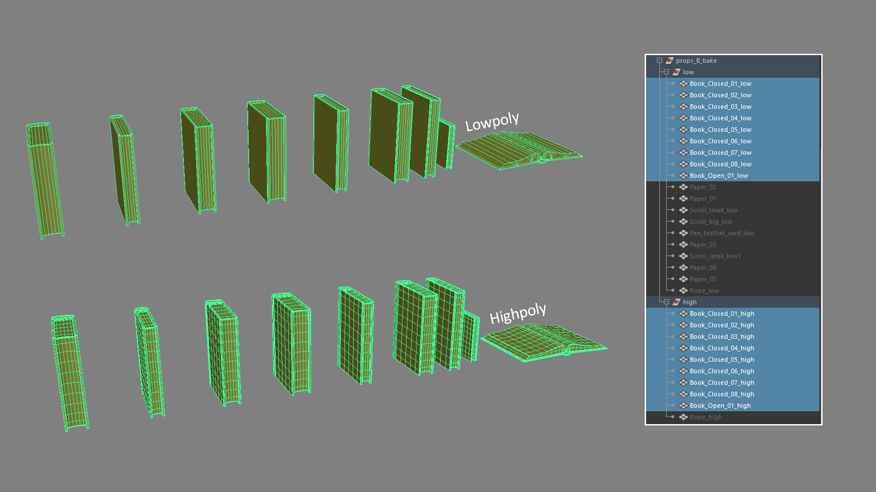Select Rope_low in outliner
876x492 pixels.
pyautogui.click(x=704, y=291)
